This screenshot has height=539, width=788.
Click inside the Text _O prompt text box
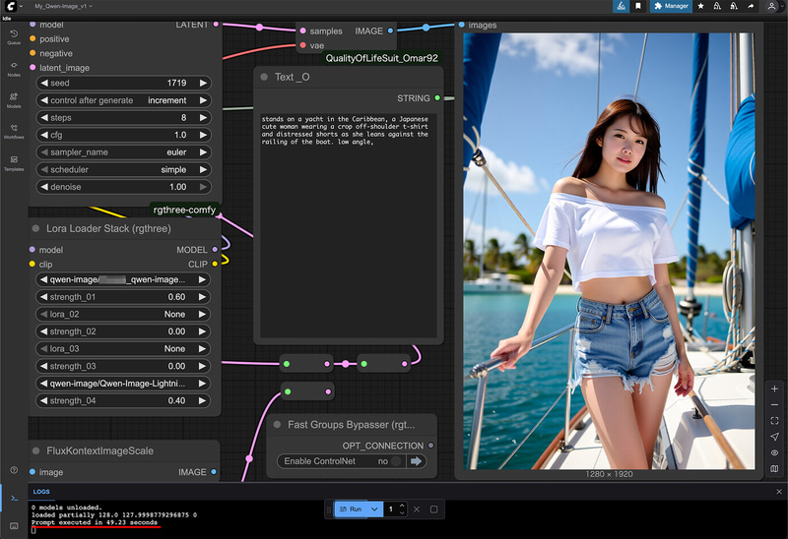[345, 226]
